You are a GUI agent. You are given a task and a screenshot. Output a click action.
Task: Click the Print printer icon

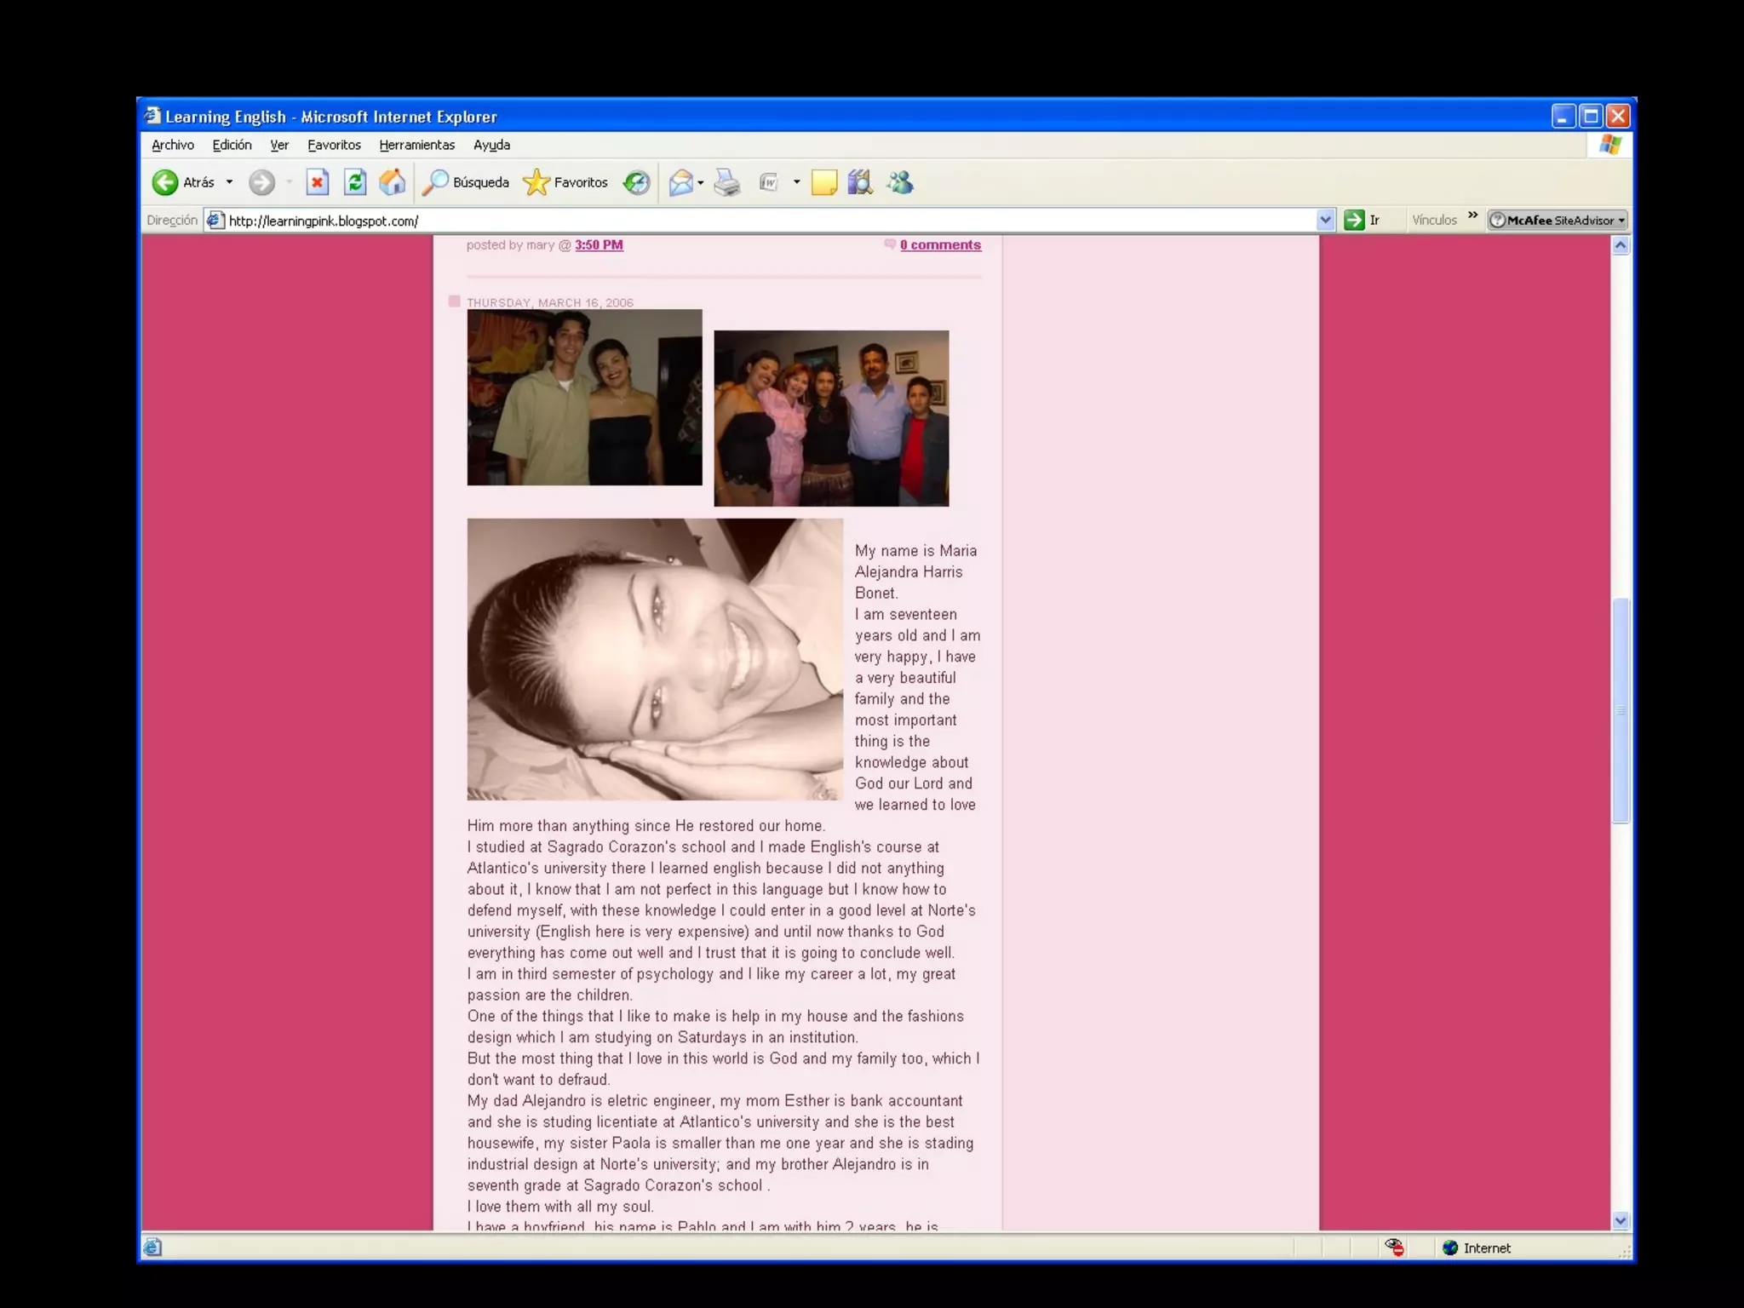pyautogui.click(x=727, y=182)
